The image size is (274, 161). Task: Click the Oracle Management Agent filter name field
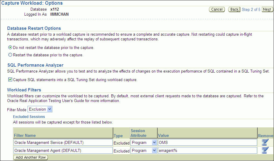click(63, 151)
